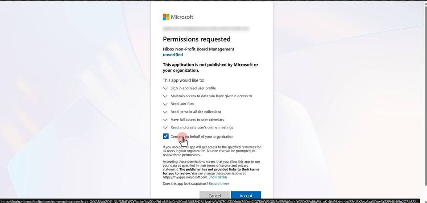
Task: Click the Permissions requested heading
Action: pyautogui.click(x=197, y=39)
